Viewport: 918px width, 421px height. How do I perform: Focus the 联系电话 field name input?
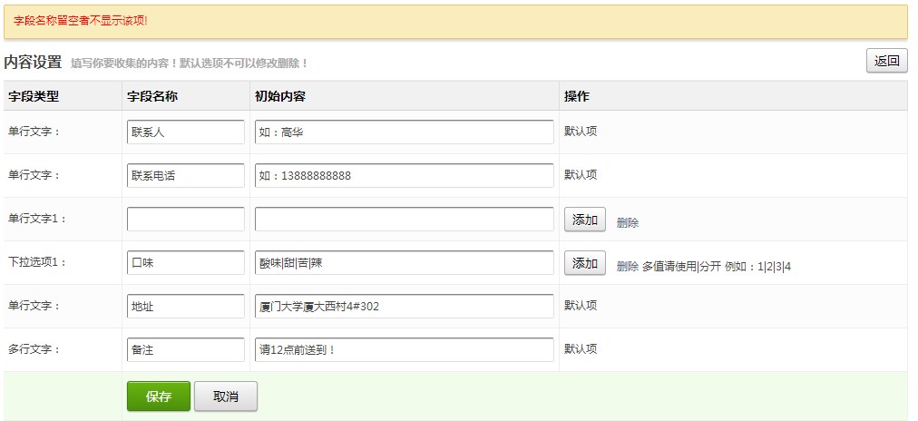pos(186,175)
